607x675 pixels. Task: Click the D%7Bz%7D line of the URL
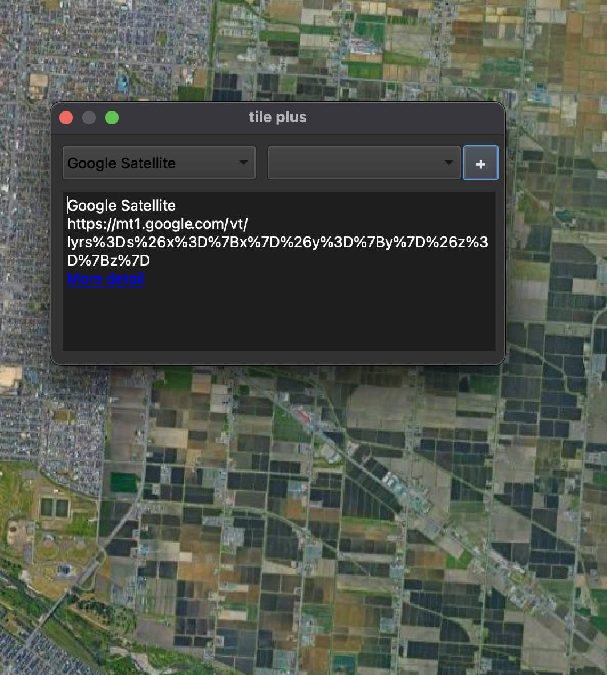[108, 260]
